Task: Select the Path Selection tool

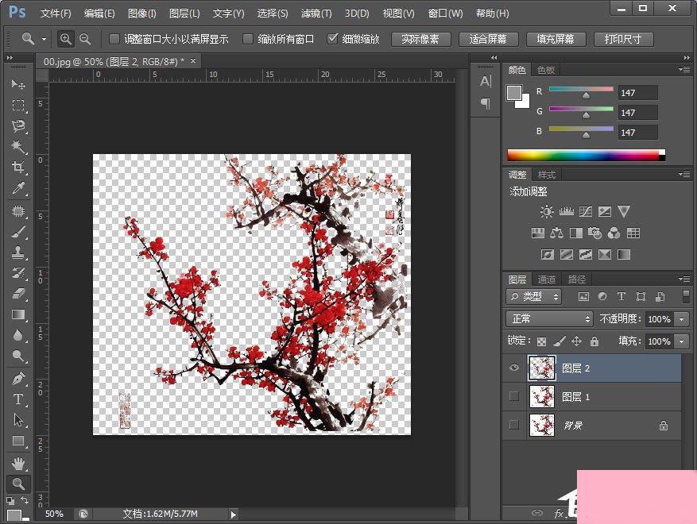Action: (17, 420)
